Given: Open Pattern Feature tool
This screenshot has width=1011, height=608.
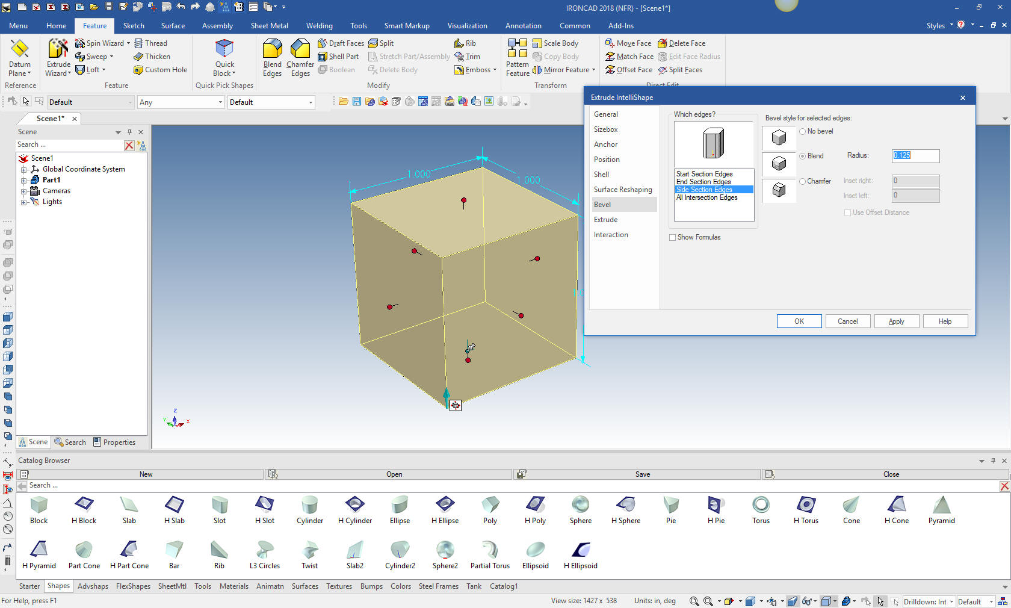Looking at the screenshot, I should pyautogui.click(x=518, y=58).
